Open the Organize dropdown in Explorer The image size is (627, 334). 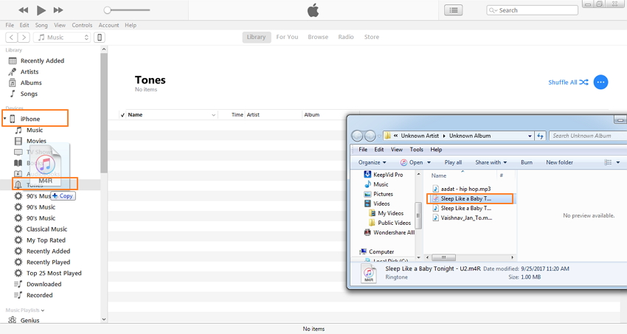(x=373, y=162)
